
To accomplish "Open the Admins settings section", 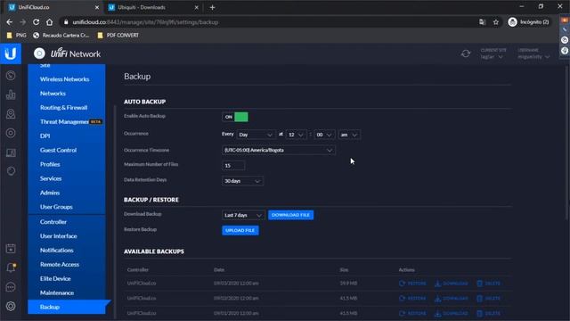I will [x=50, y=193].
